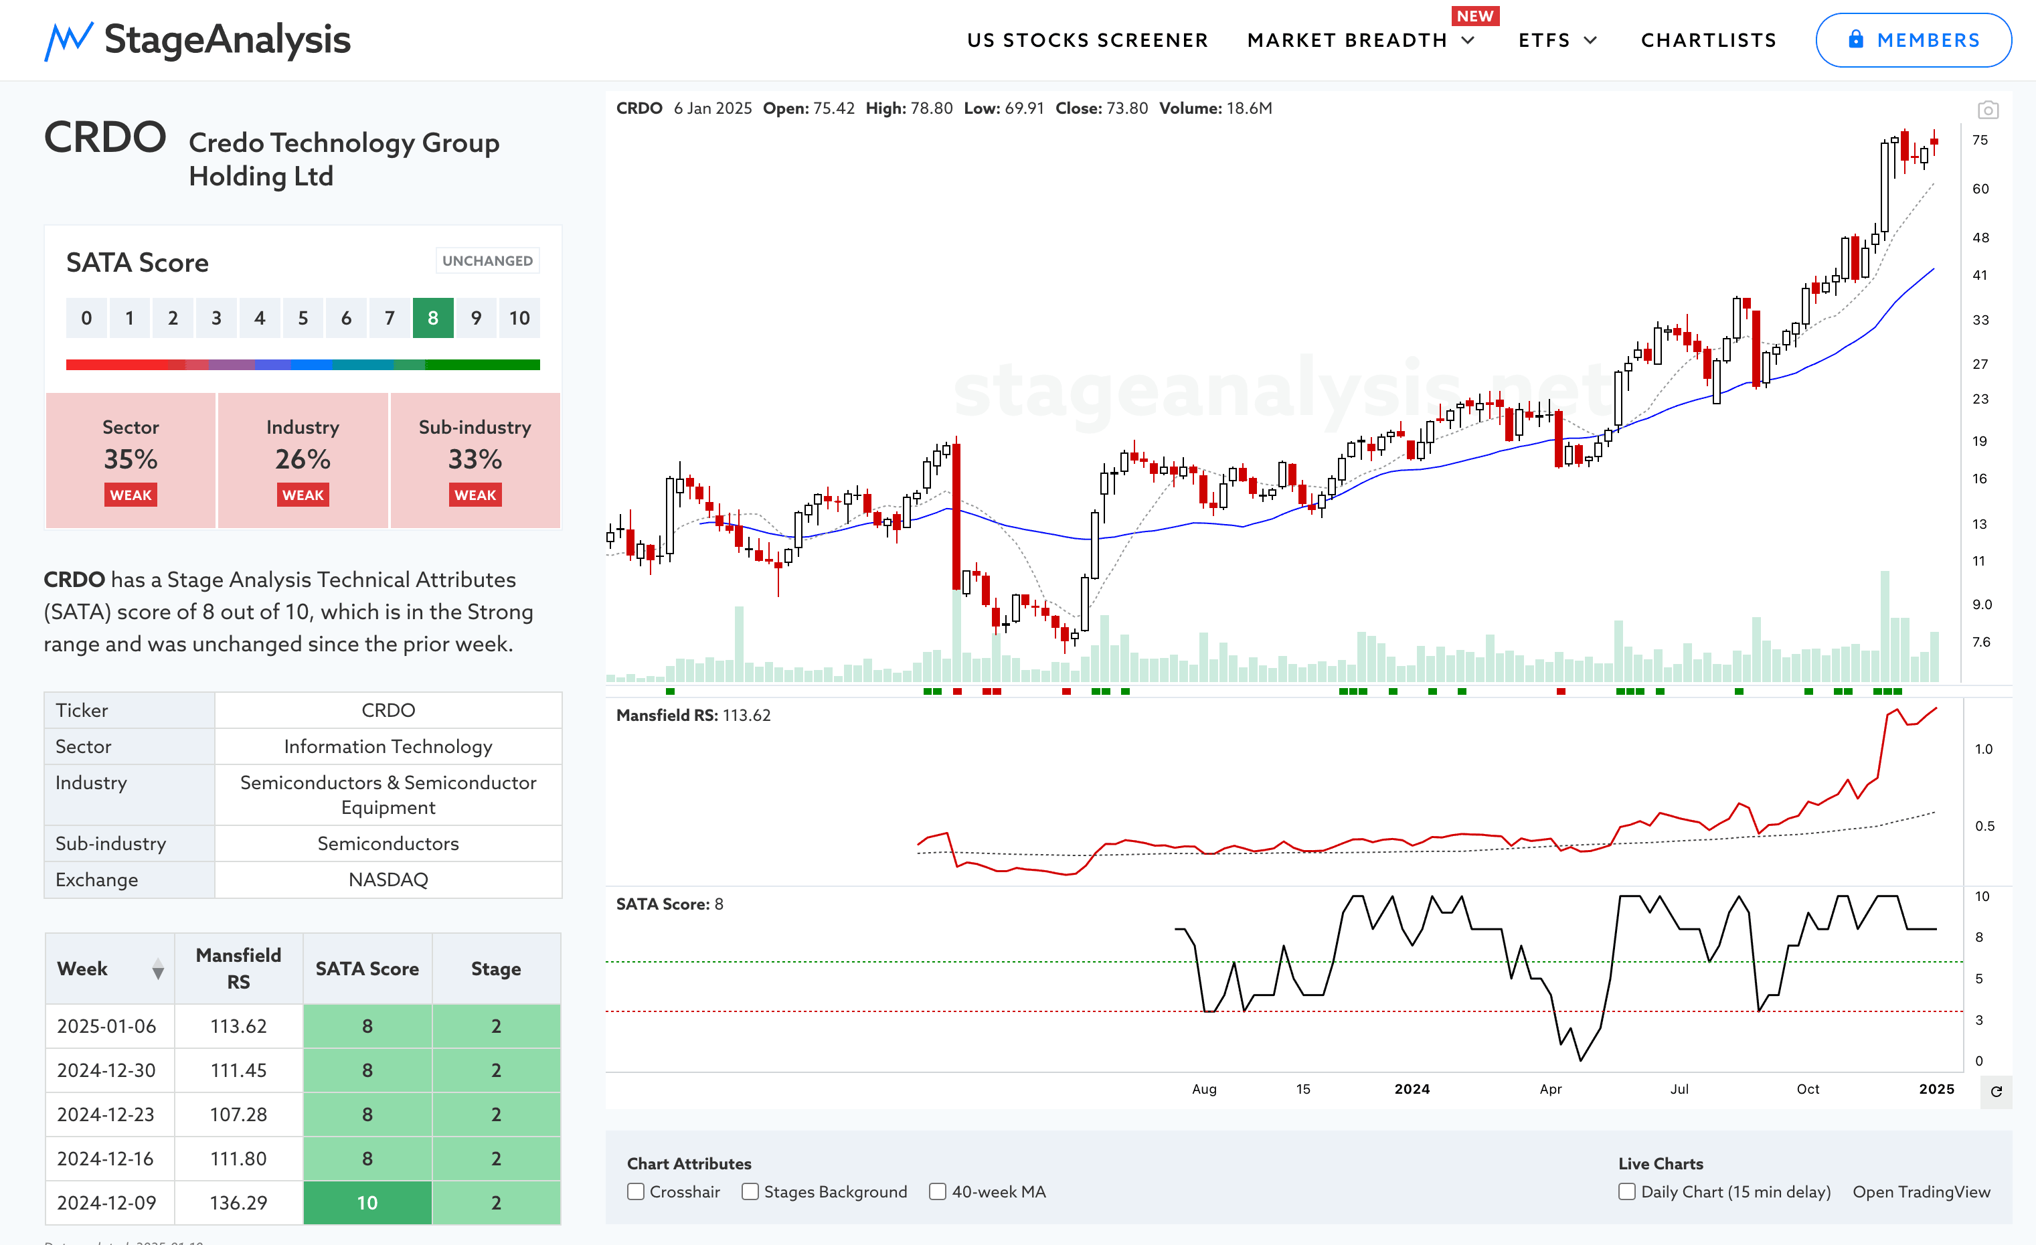Viewport: 2036px width, 1245px height.
Task: Click Mansfield RS value 113.62 in table
Action: pos(239,1026)
